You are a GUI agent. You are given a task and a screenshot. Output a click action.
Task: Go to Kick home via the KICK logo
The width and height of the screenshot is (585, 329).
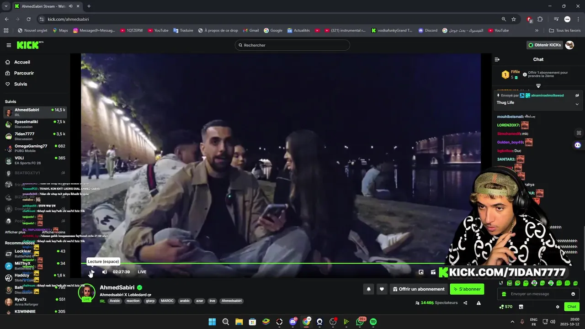[x=30, y=45]
